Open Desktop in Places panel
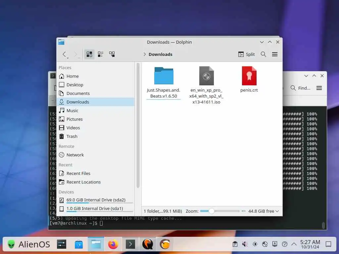Image resolution: width=339 pixels, height=254 pixels. (x=95, y=85)
